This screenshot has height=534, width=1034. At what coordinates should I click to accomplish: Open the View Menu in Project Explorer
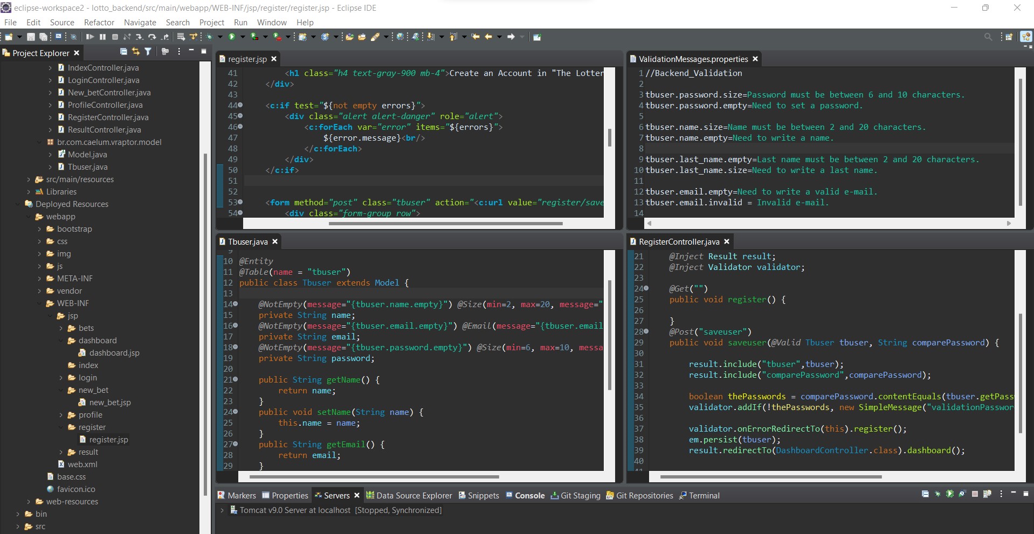tap(178, 51)
